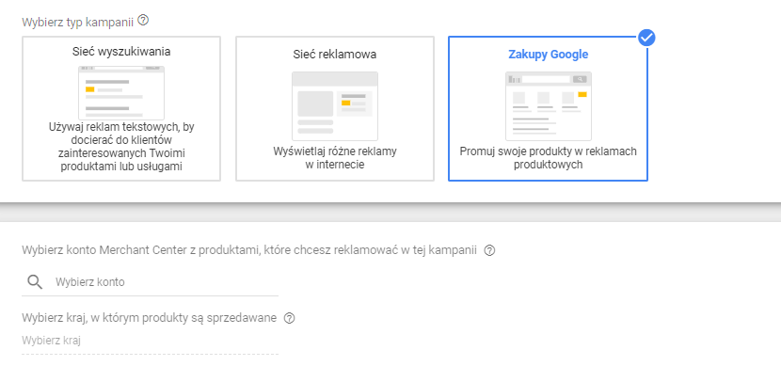Click the Zakupy Google title text
781x366 pixels.
click(x=549, y=55)
